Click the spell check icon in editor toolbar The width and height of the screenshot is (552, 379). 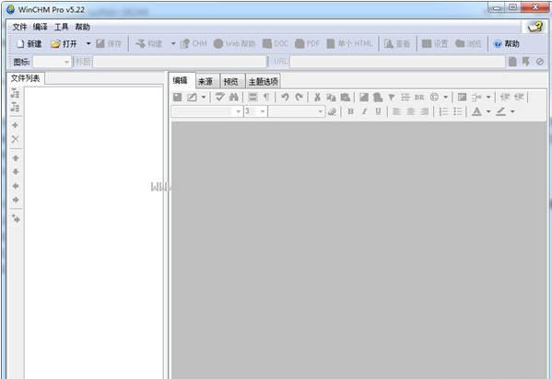[220, 97]
